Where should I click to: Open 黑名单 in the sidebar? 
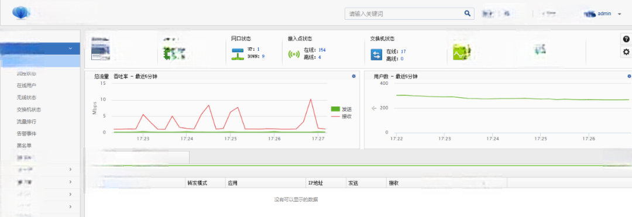pyautogui.click(x=24, y=145)
